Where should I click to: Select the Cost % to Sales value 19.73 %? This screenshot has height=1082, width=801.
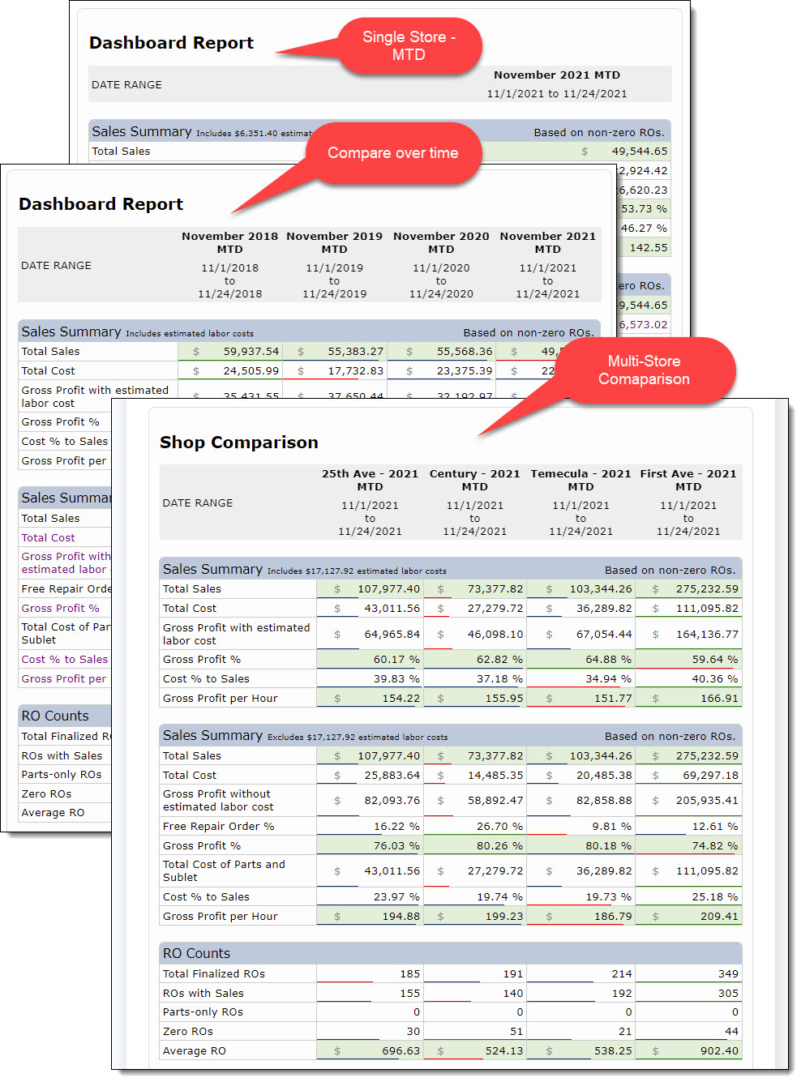(x=608, y=897)
